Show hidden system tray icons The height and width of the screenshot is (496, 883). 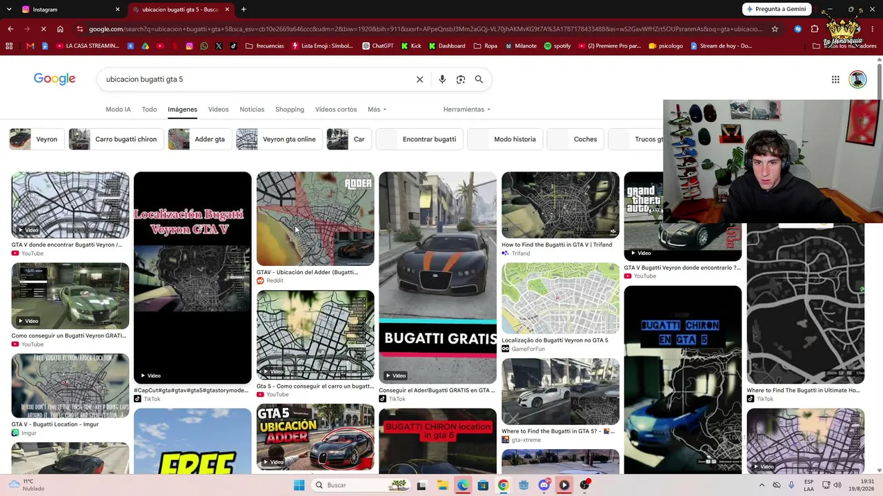(x=762, y=485)
